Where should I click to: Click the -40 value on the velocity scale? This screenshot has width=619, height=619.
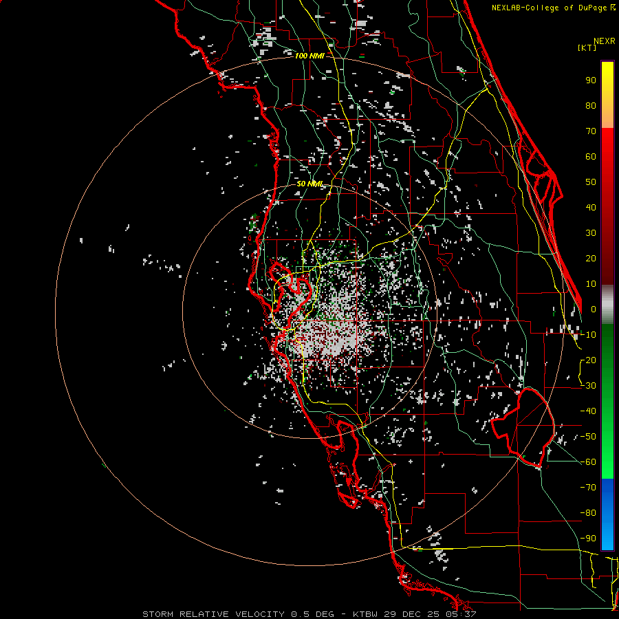588,411
